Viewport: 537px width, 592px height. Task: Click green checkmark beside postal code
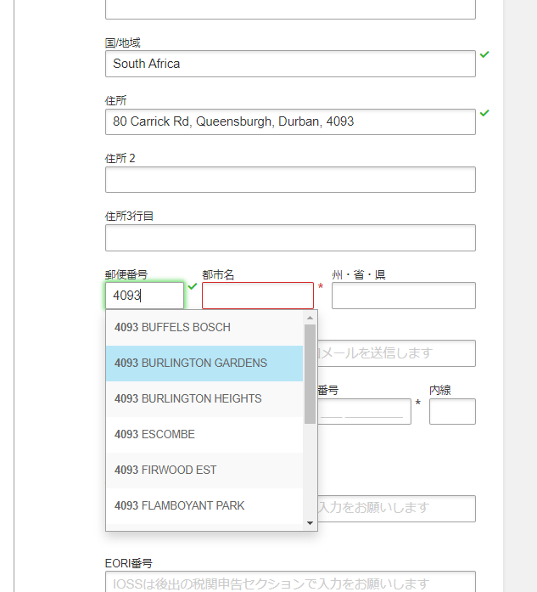pyautogui.click(x=193, y=286)
